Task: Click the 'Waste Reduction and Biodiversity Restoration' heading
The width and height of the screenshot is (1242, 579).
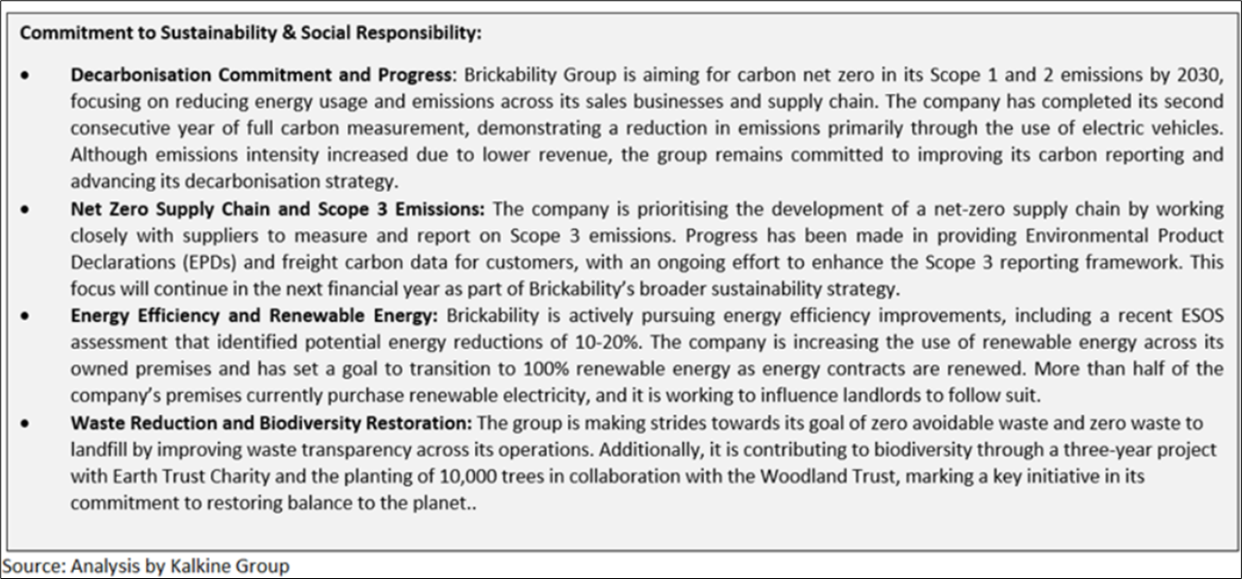Action: [x=271, y=423]
